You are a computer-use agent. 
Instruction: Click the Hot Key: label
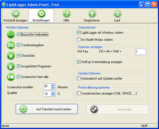83,51
